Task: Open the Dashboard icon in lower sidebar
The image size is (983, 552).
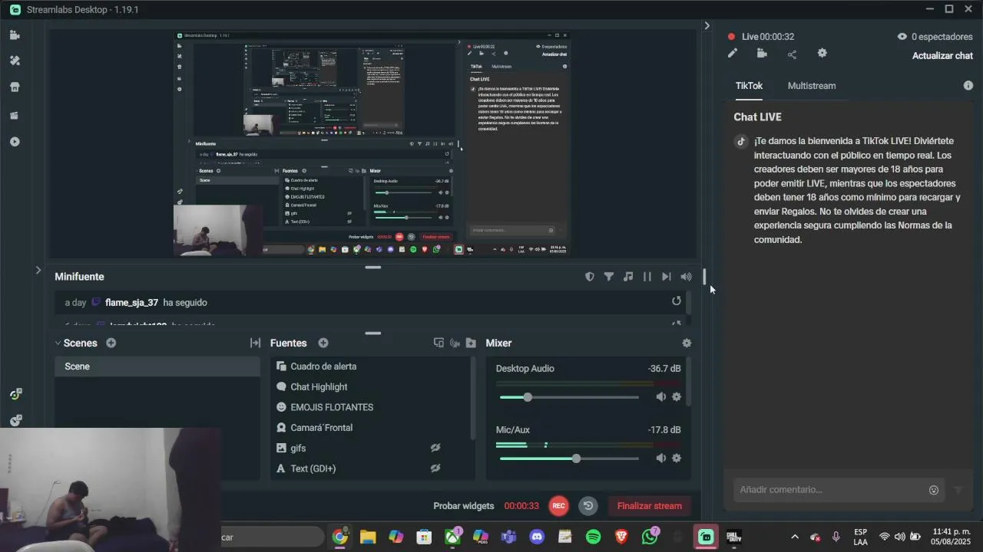Action: coord(15,394)
